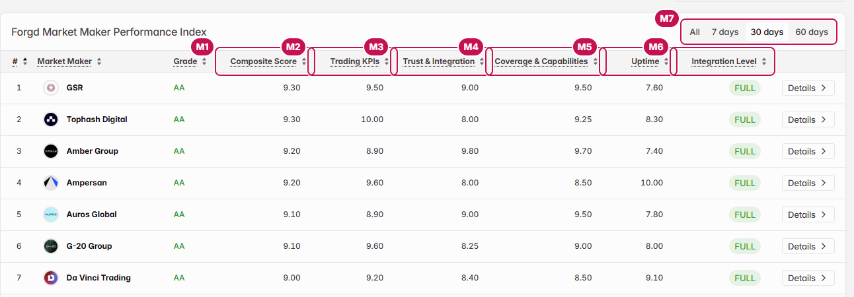Click sort arrows beside Integration Level header
Image resolution: width=854 pixels, height=297 pixels.
[x=764, y=61]
